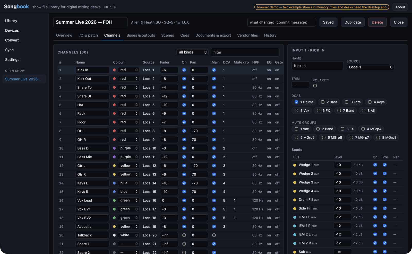Click the fader value field for Snare Tp
This screenshot has height=254, width=412.
(x=169, y=87)
